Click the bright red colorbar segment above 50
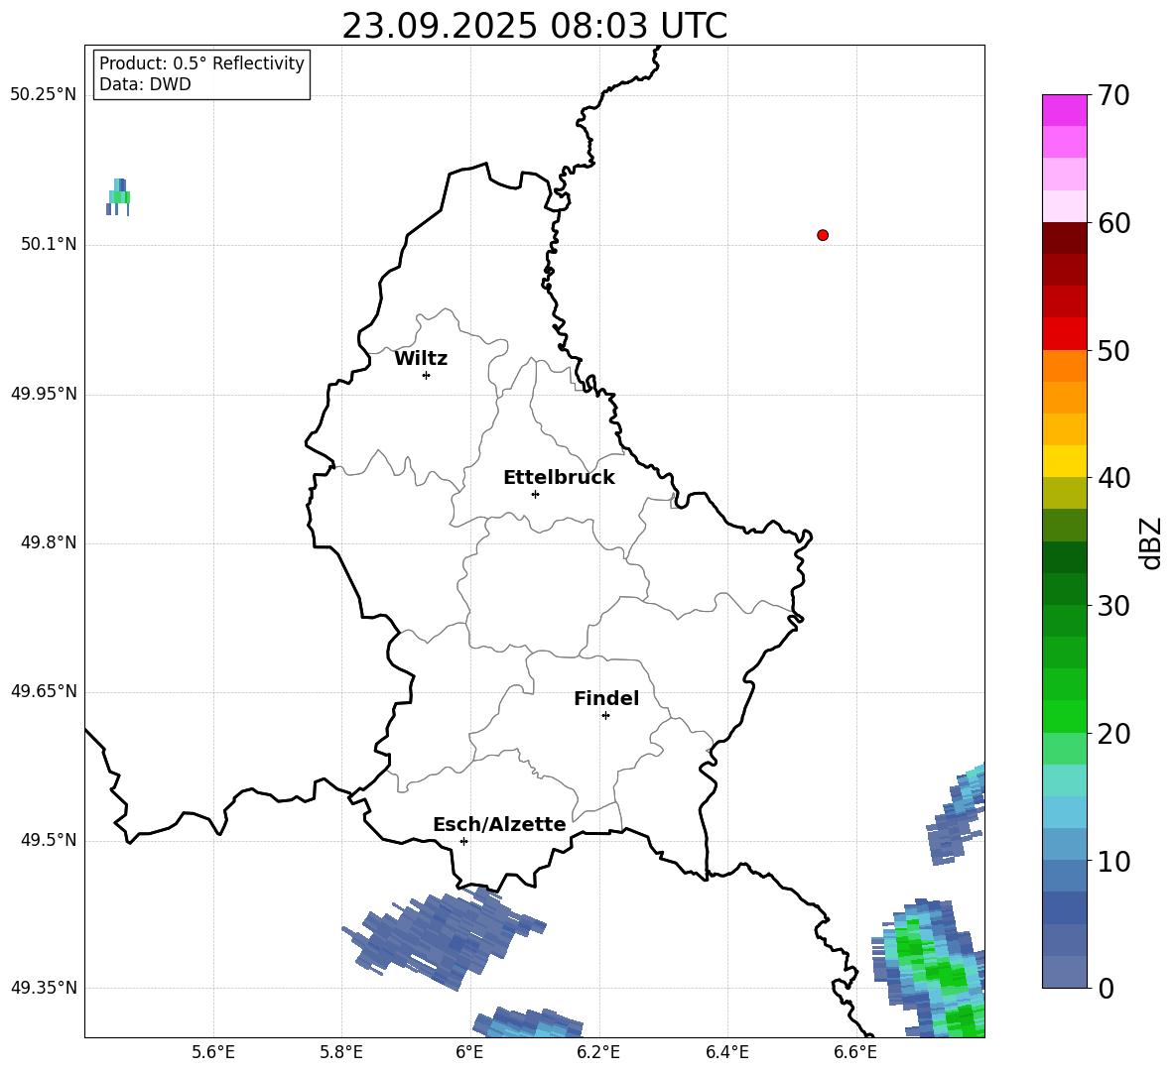Image resolution: width=1175 pixels, height=1072 pixels. tap(1064, 334)
